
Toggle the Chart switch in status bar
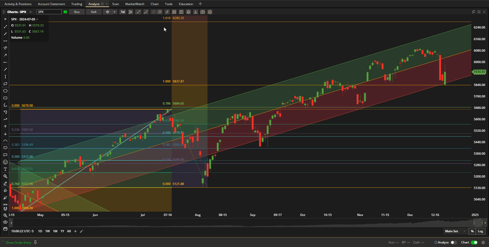click(474, 242)
